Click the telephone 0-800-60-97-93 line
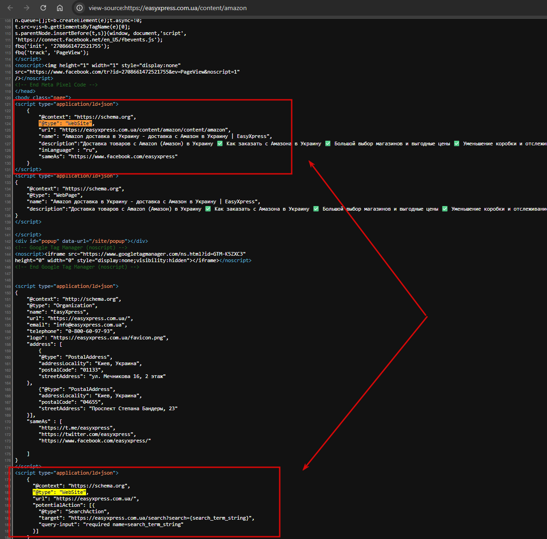Screen dimensions: 547x539 pyautogui.click(x=71, y=331)
